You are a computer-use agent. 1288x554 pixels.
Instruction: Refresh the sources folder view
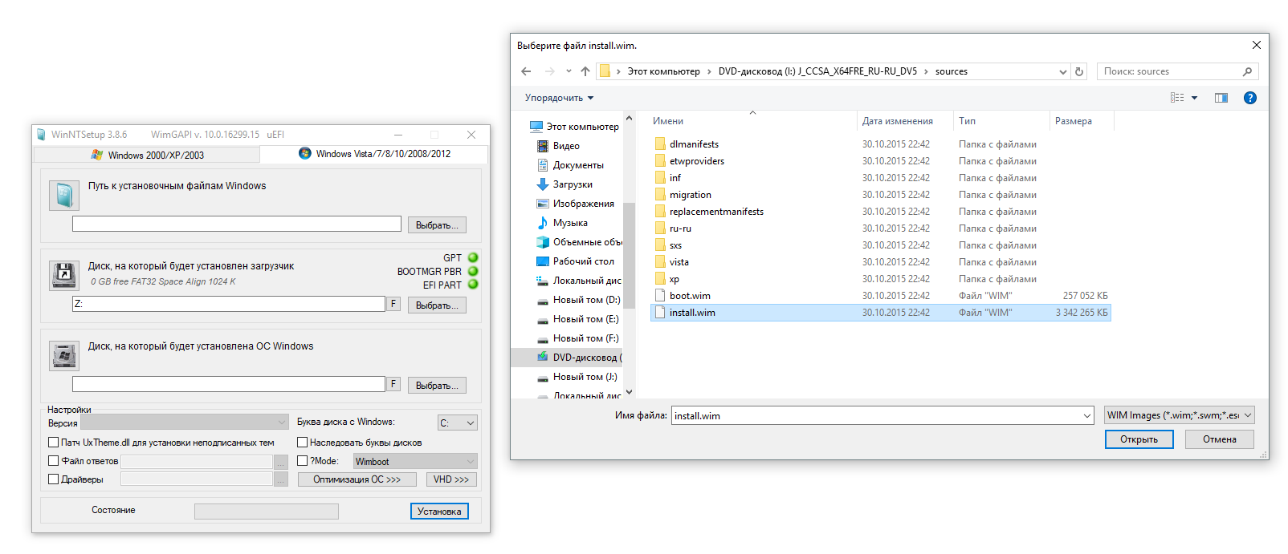[1079, 71]
